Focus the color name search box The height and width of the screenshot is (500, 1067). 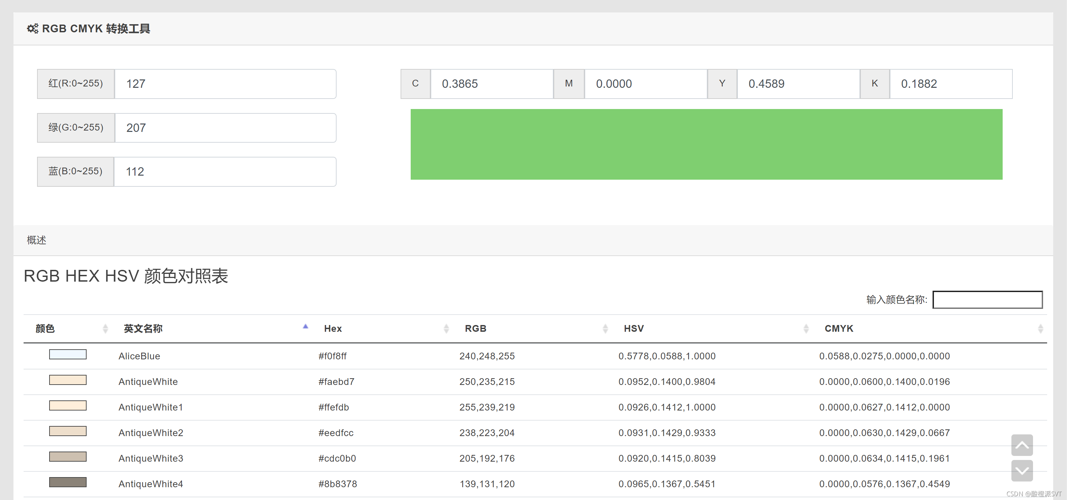pyautogui.click(x=987, y=299)
